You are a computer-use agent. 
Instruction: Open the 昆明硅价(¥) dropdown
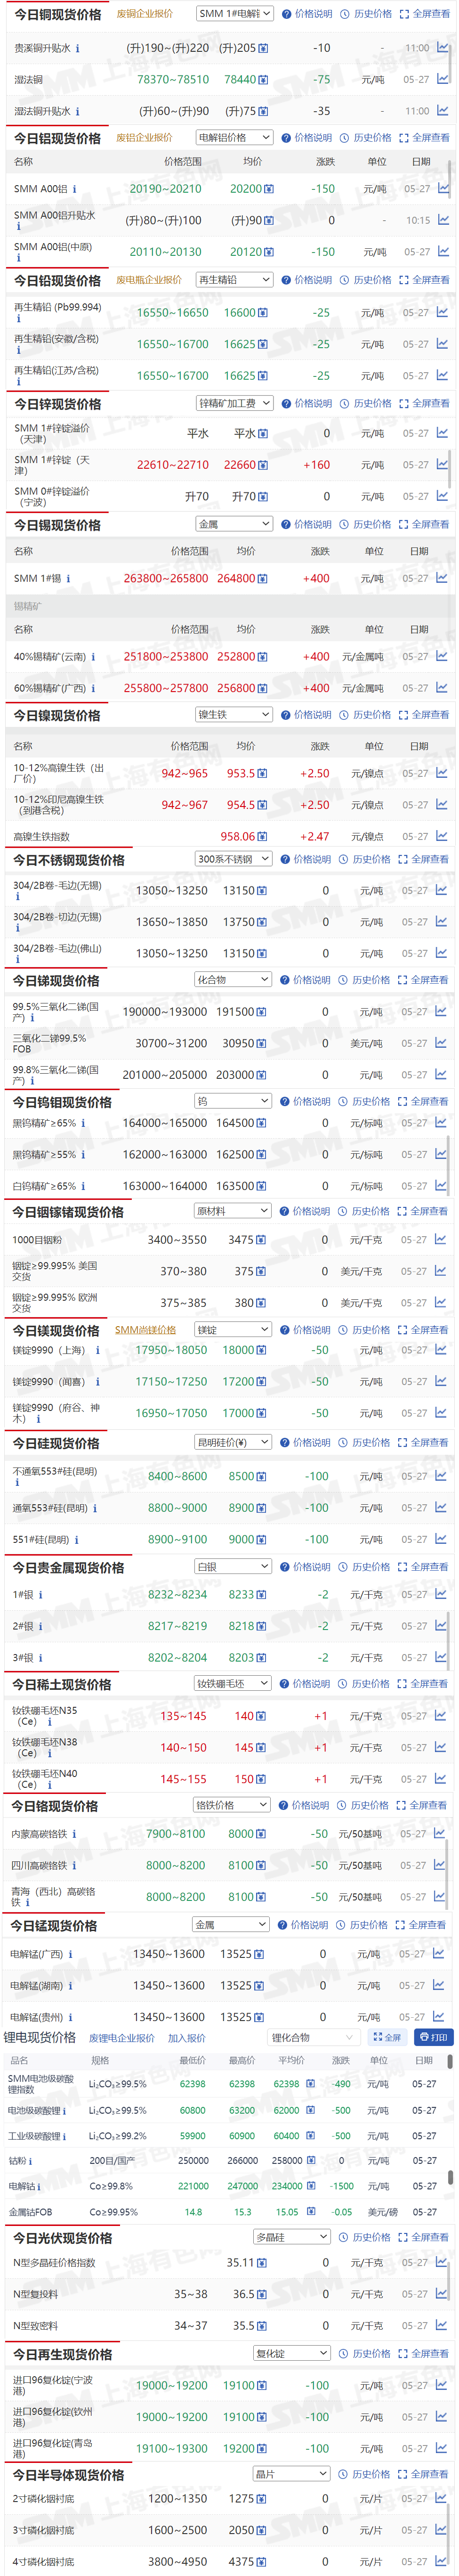tap(233, 1443)
